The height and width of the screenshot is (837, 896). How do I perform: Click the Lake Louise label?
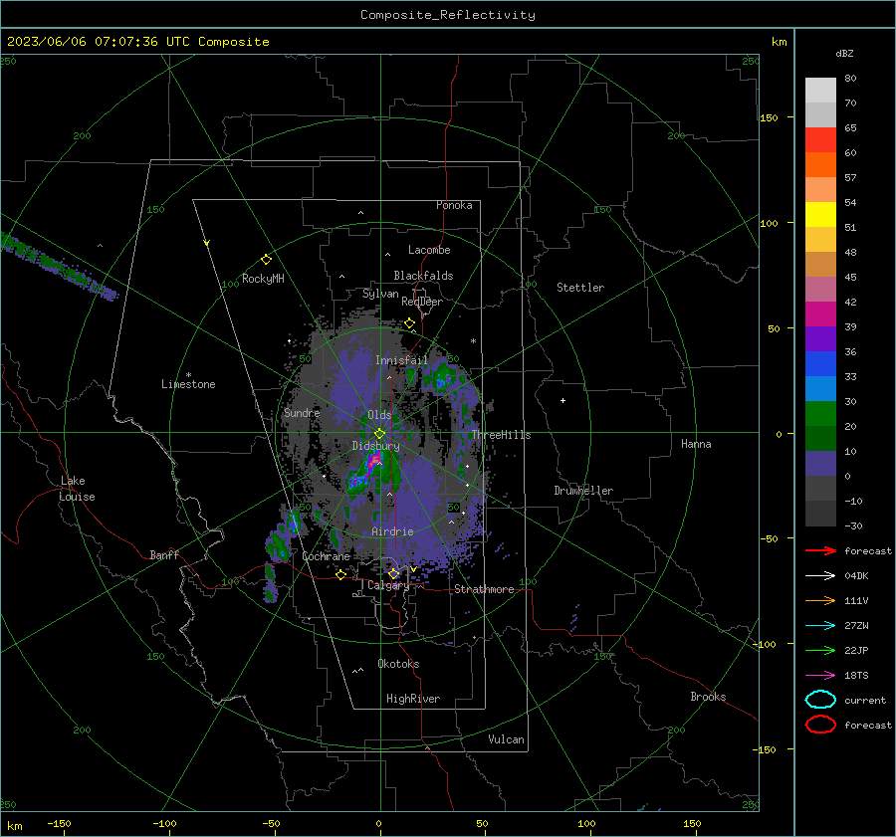point(77,489)
